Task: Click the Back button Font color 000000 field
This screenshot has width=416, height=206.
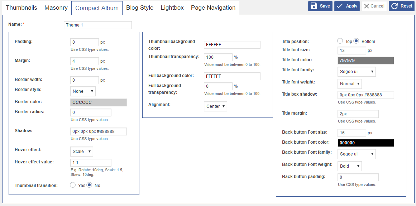Action: pyautogui.click(x=365, y=143)
